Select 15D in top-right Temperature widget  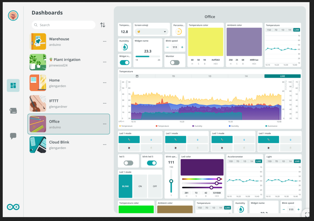(x=269, y=30)
